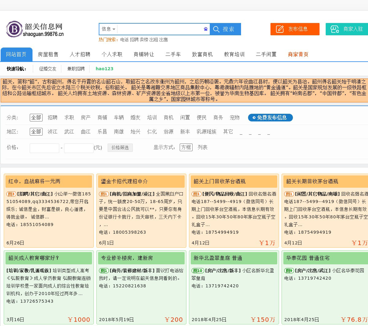Click the magnifier search icon

217,29
